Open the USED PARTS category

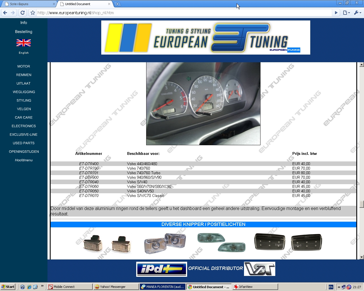pyautogui.click(x=24, y=143)
